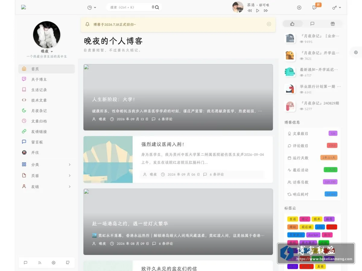Select the orange 网站 tag

pos(293,227)
